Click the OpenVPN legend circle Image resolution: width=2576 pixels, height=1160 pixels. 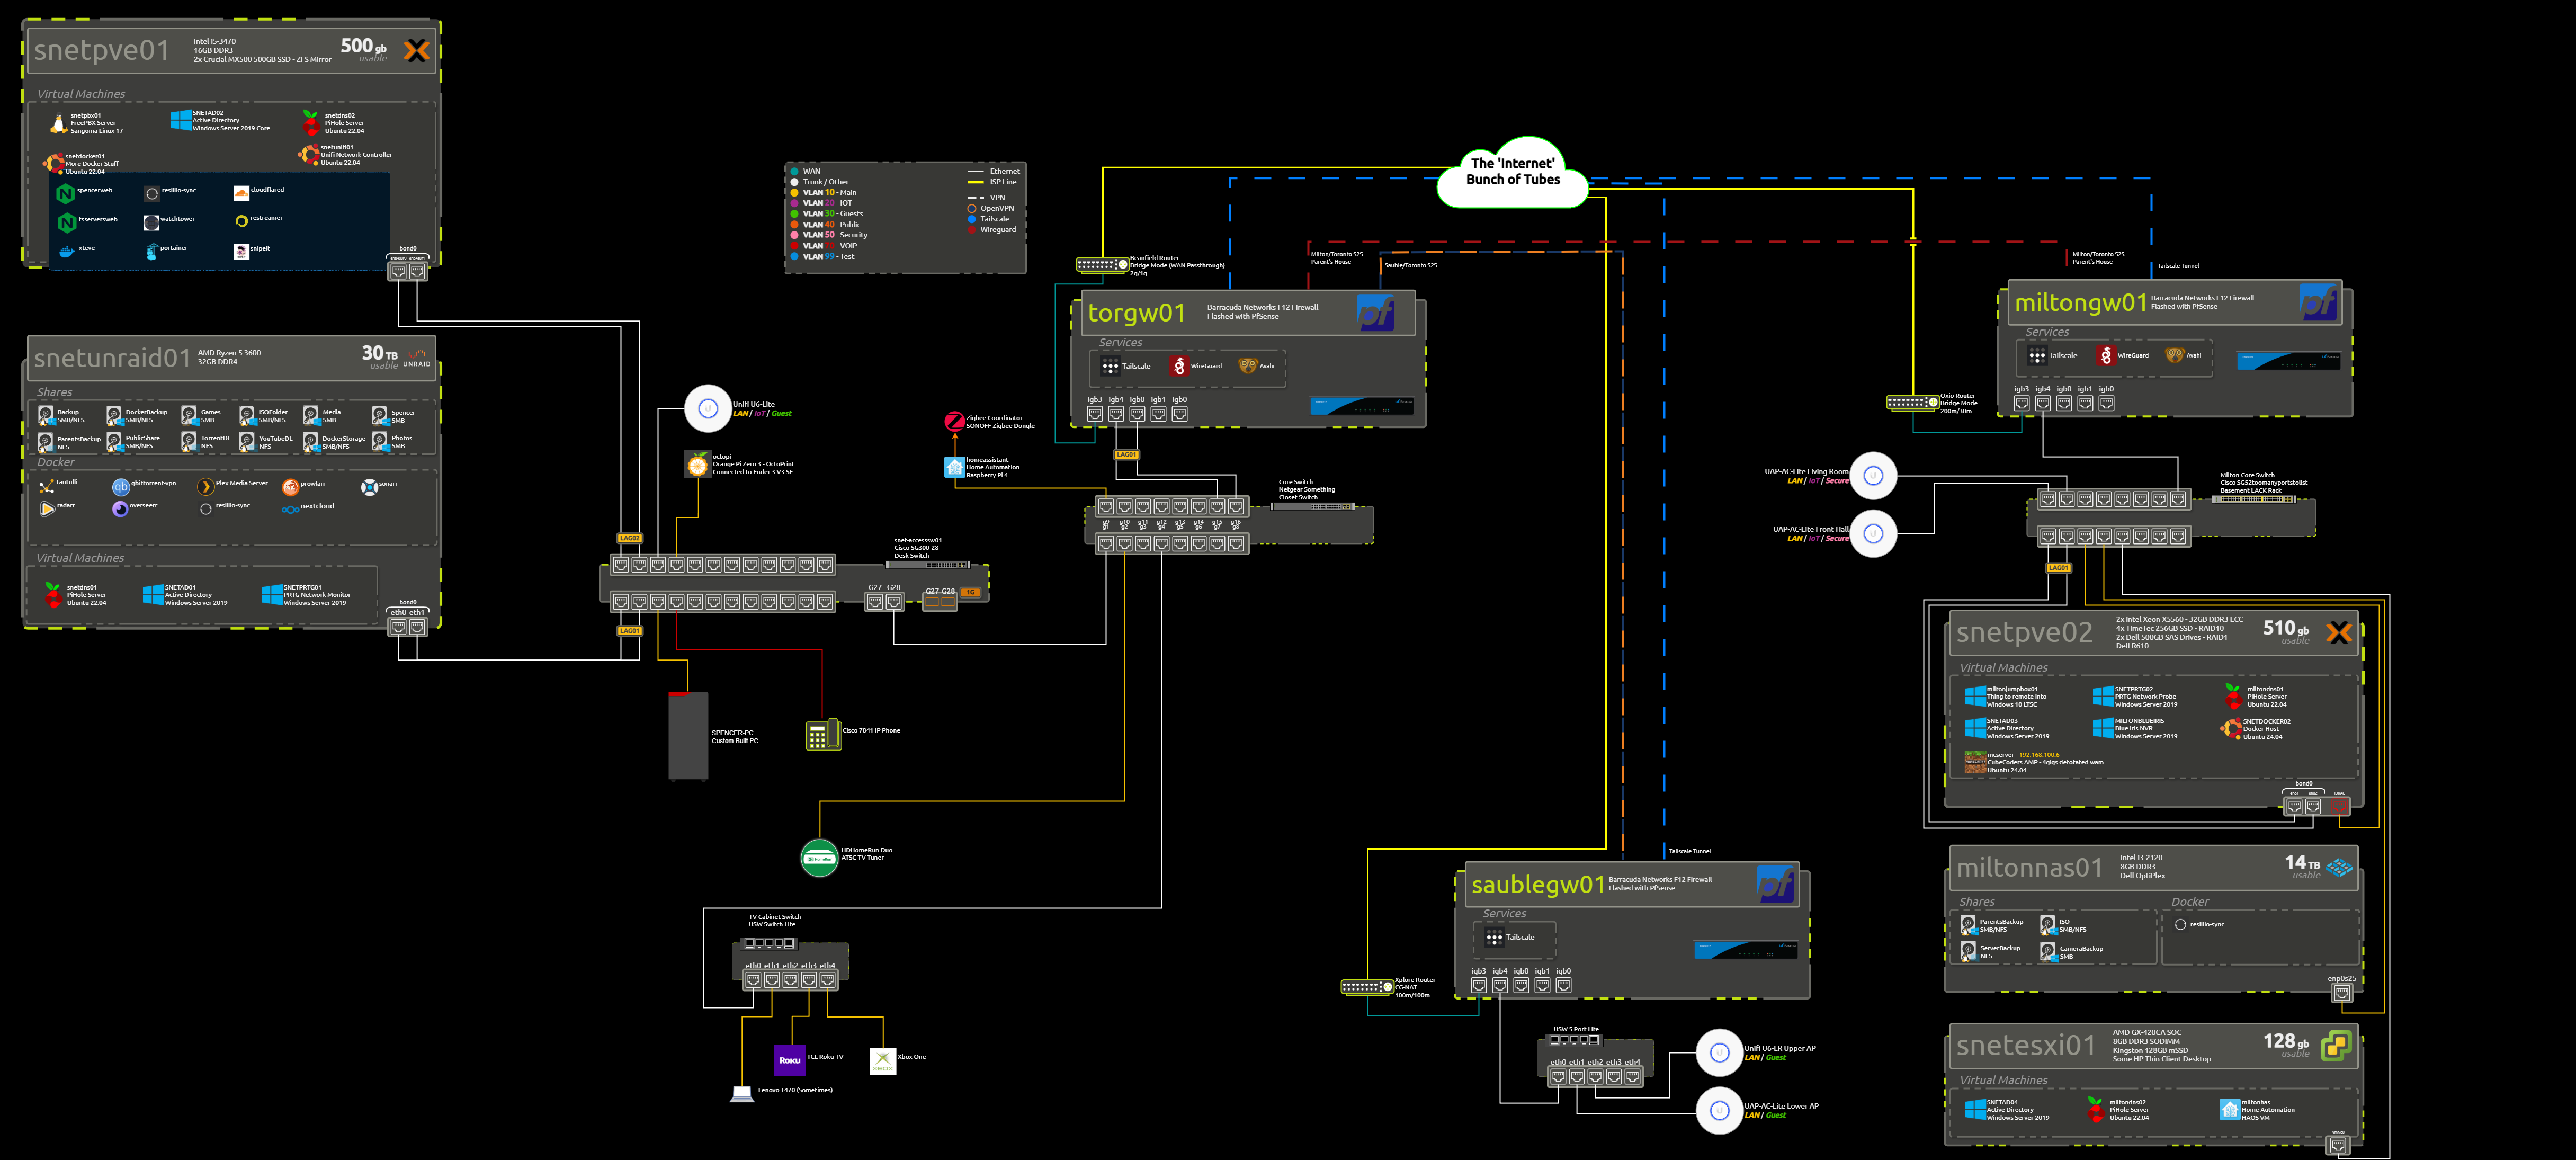971,208
